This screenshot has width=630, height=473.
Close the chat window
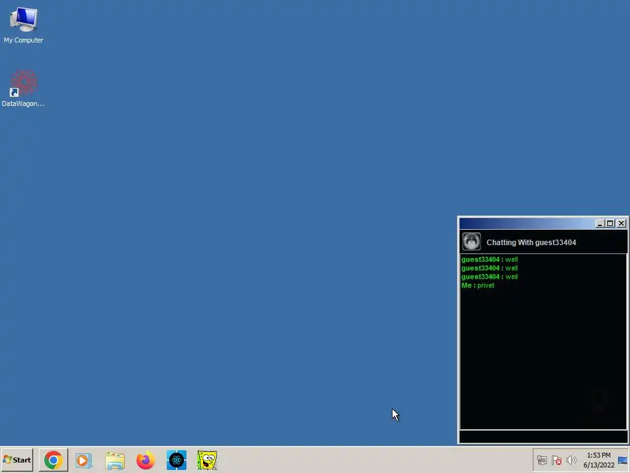pyautogui.click(x=621, y=223)
